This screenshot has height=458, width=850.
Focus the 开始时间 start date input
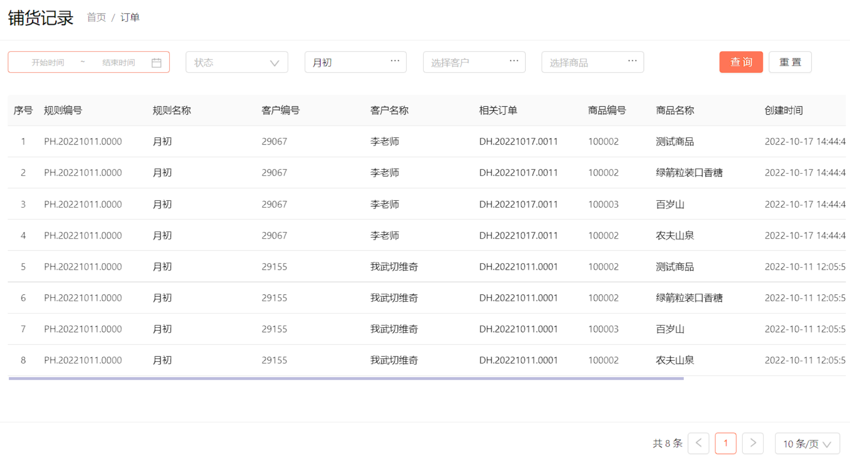tap(48, 63)
